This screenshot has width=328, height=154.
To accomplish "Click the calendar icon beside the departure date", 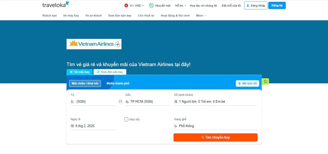I will pos(72,126).
